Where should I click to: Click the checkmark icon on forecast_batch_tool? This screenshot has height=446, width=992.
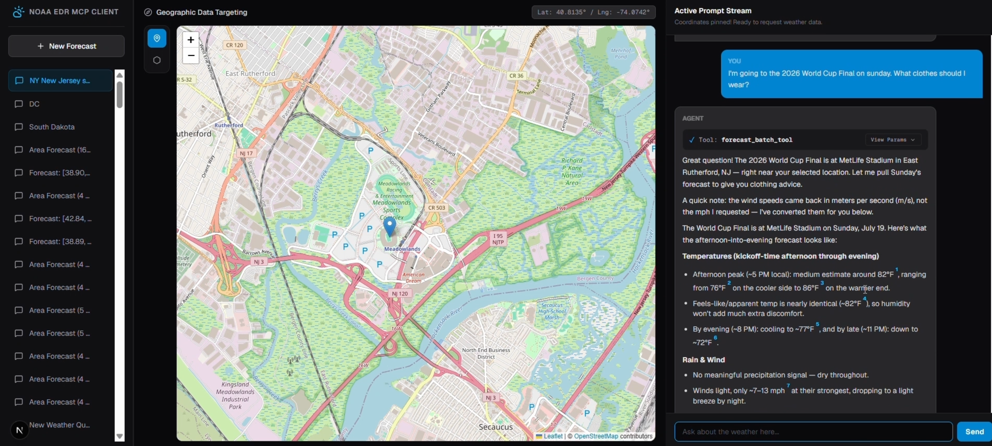692,140
